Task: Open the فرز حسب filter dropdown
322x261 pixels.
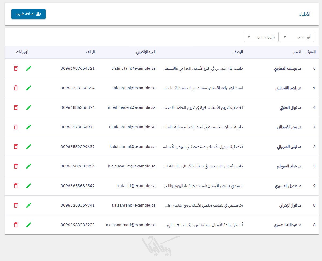Action: tap(297, 37)
